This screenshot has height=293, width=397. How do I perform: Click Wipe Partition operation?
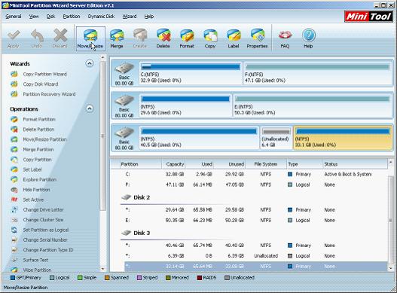click(x=37, y=270)
